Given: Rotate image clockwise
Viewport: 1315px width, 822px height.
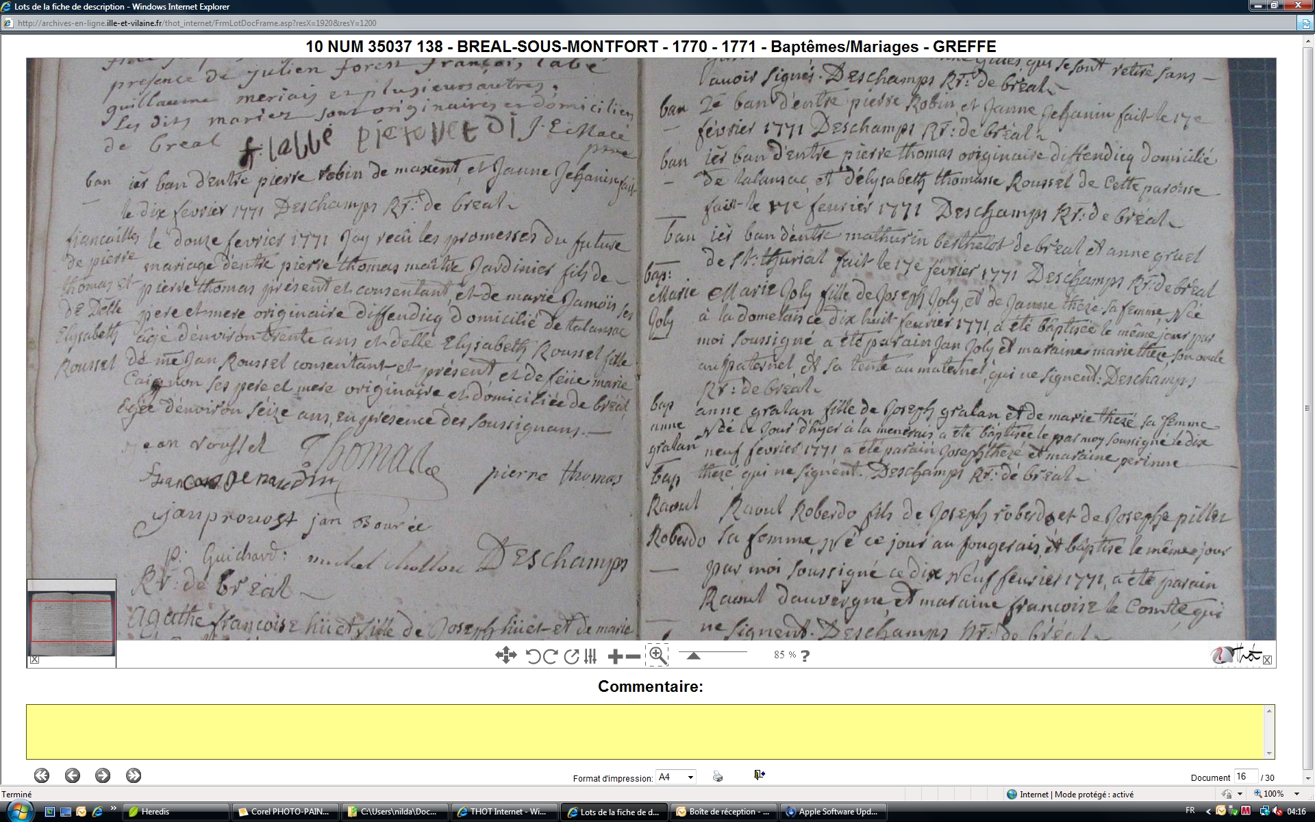Looking at the screenshot, I should tap(550, 656).
